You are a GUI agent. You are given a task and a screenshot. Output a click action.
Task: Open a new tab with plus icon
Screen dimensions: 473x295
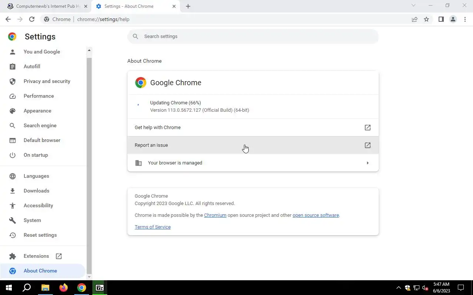point(188,6)
